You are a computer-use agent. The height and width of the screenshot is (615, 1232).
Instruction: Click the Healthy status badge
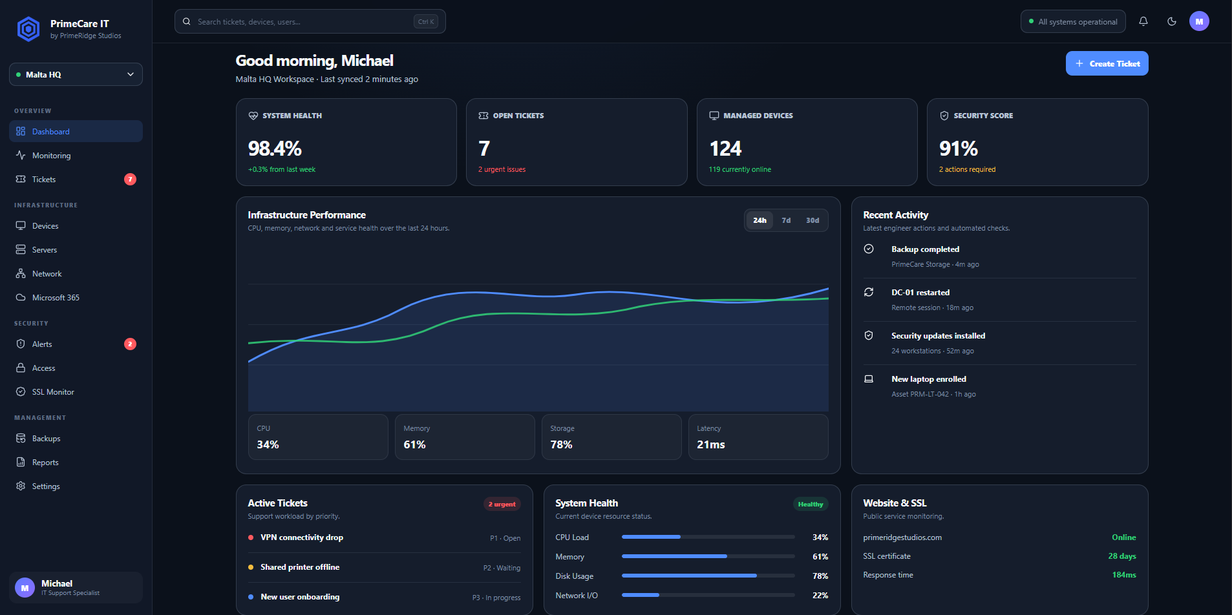[x=811, y=504]
